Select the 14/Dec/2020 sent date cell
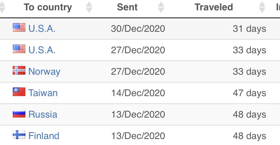 [x=138, y=93]
